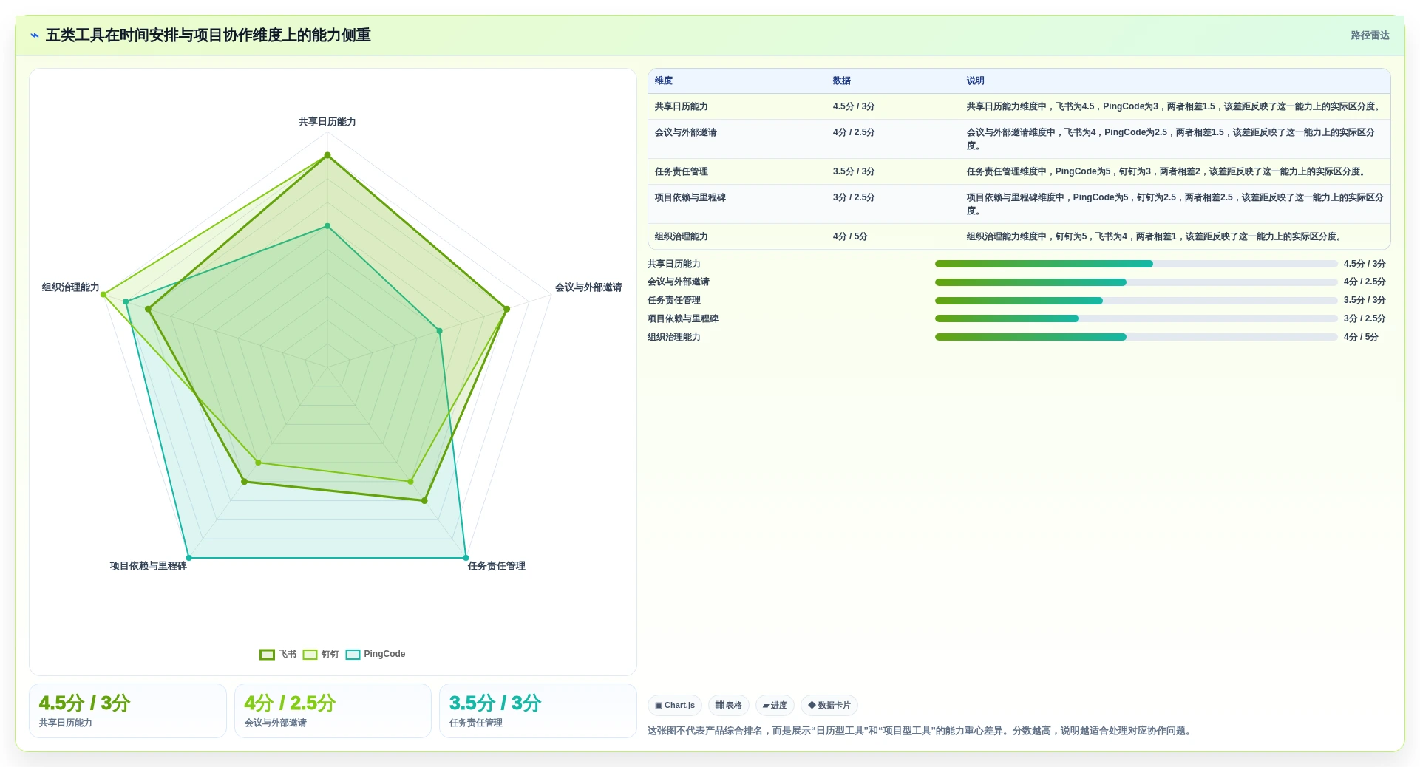Click the 4.5分 / 3分 data card
The image size is (1420, 767).
[128, 711]
